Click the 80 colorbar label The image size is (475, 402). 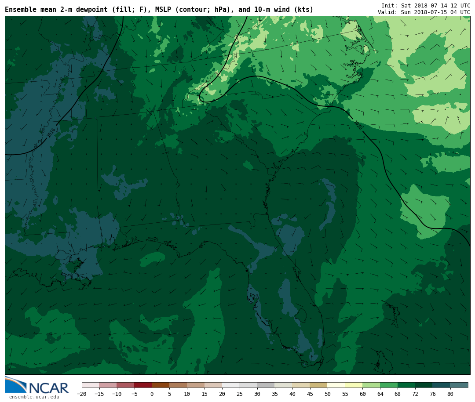pos(450,394)
